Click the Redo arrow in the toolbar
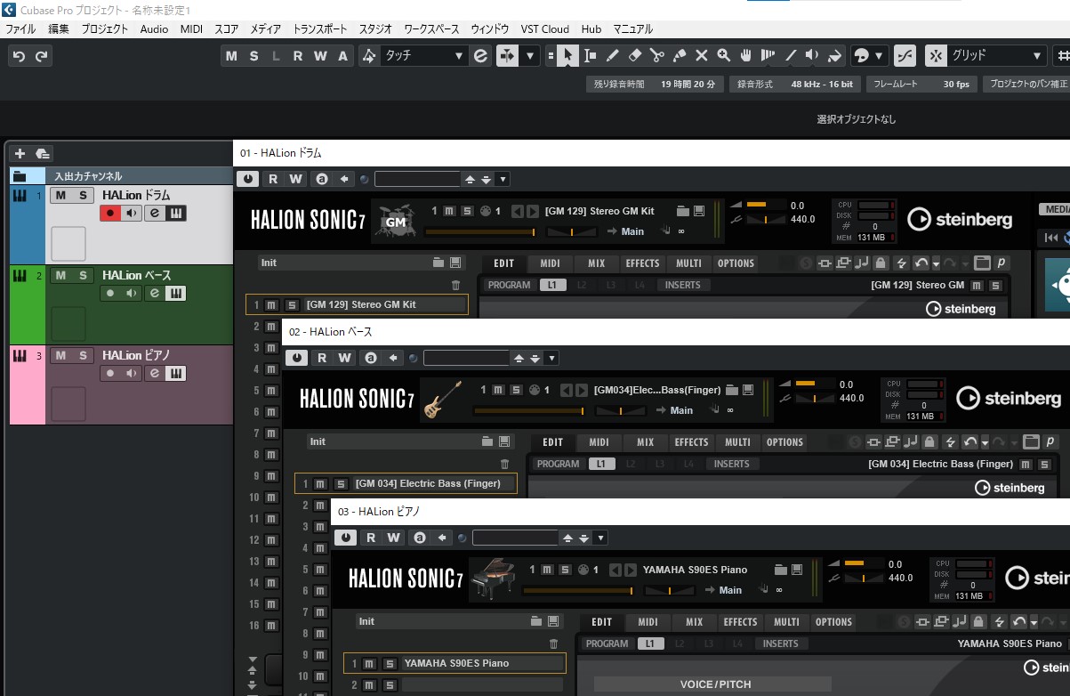Image resolution: width=1070 pixels, height=696 pixels. tap(42, 56)
